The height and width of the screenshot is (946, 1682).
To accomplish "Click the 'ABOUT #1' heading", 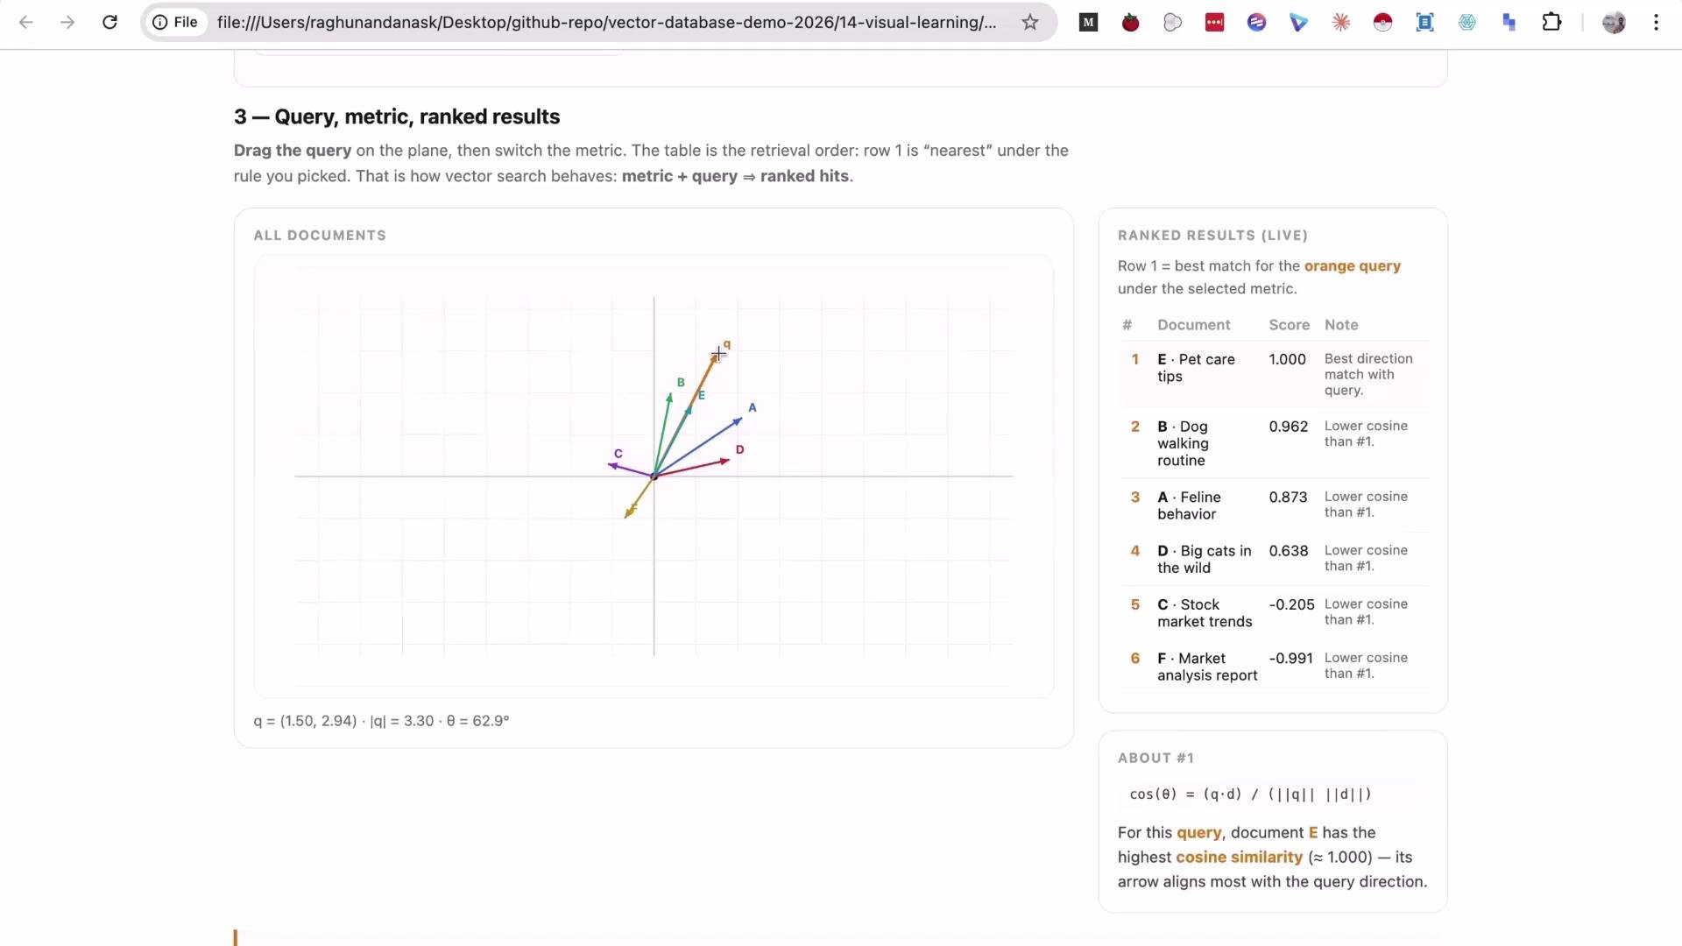I will click(1155, 759).
